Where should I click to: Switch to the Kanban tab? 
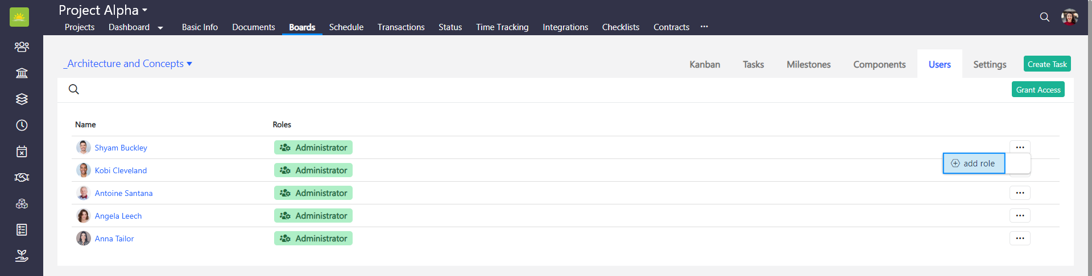705,65
